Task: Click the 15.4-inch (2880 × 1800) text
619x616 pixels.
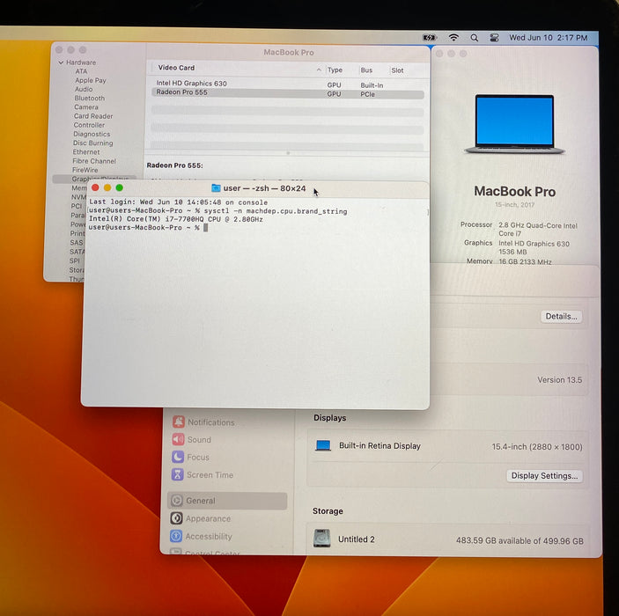Action: tap(537, 447)
